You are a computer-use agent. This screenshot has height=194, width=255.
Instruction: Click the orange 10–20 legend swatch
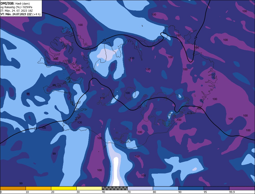[39, 188]
